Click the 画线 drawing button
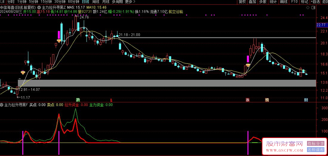The height and width of the screenshot is (156, 328). point(284,2)
